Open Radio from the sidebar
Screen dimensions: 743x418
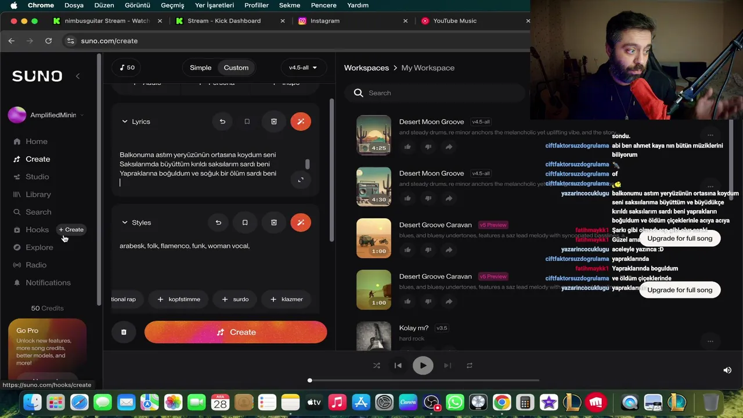[x=36, y=265]
